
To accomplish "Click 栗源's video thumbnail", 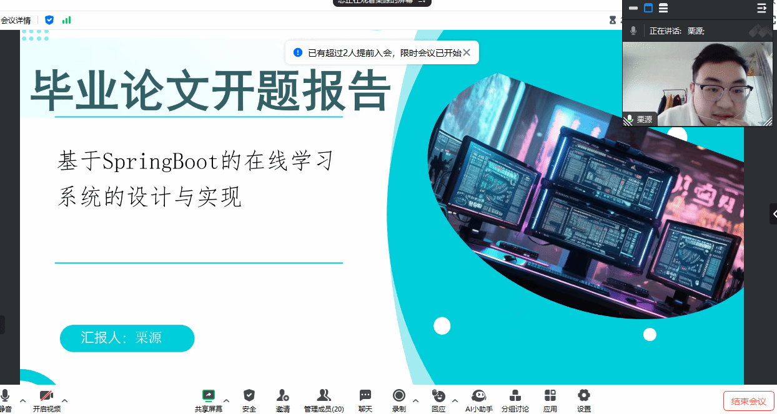I will point(698,84).
